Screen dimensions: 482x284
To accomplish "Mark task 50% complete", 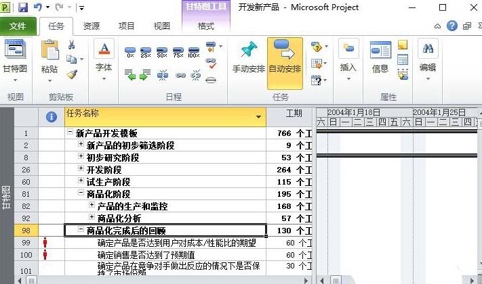I will (x=162, y=52).
